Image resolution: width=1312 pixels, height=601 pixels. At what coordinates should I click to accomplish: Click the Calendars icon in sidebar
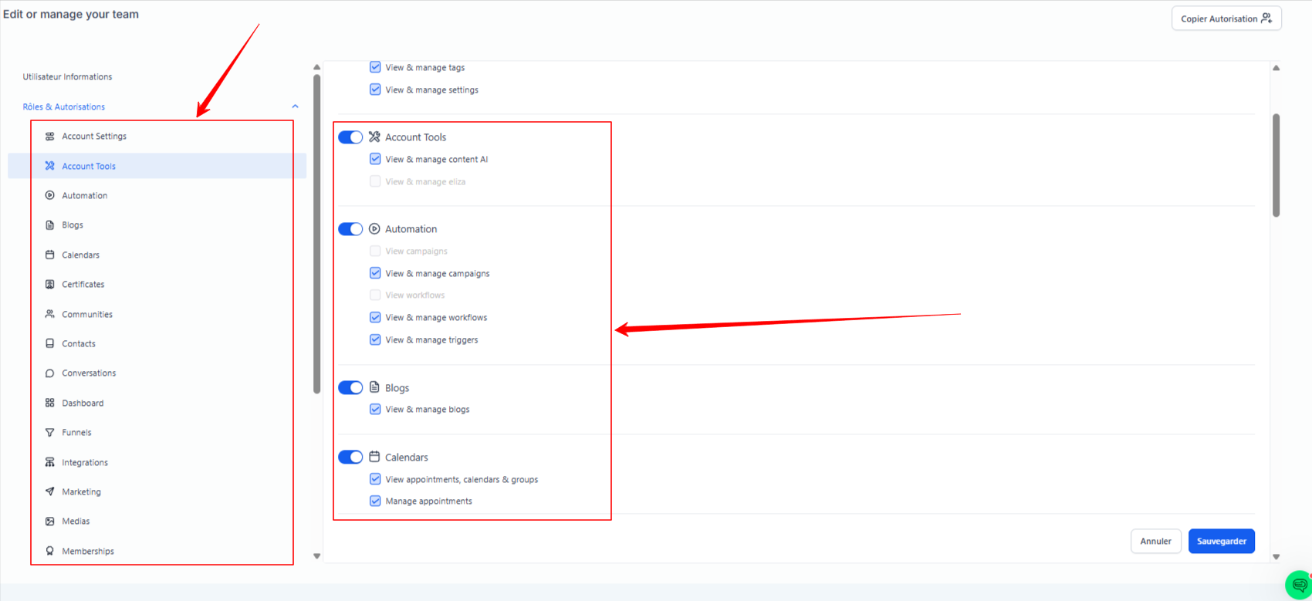click(x=50, y=255)
